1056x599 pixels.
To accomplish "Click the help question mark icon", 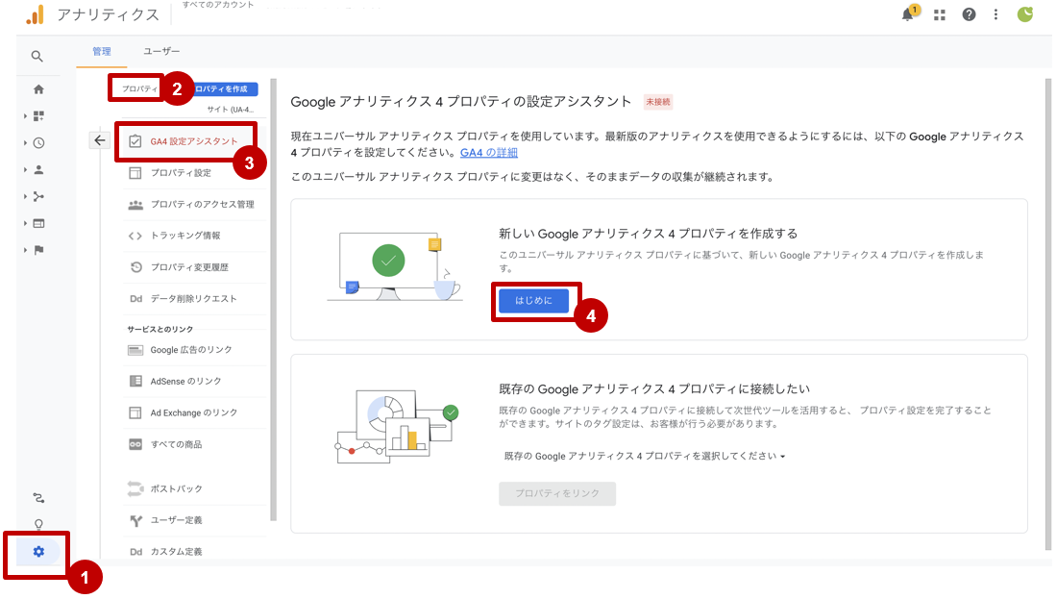I will [969, 14].
